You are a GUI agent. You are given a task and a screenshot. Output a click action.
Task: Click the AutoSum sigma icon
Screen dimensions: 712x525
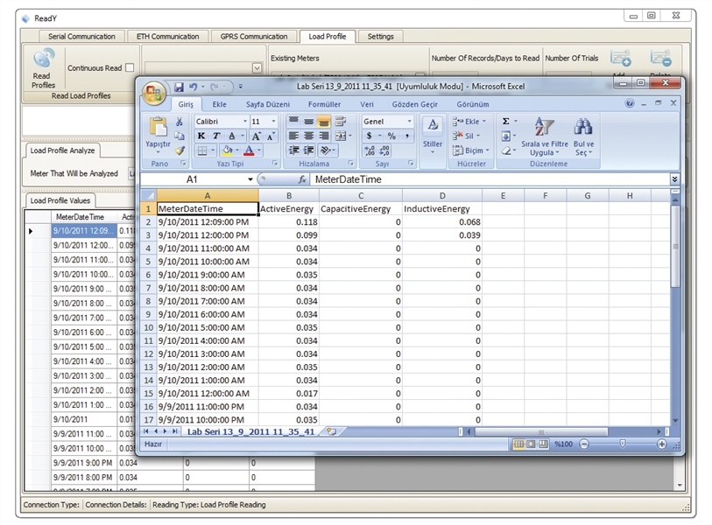505,121
